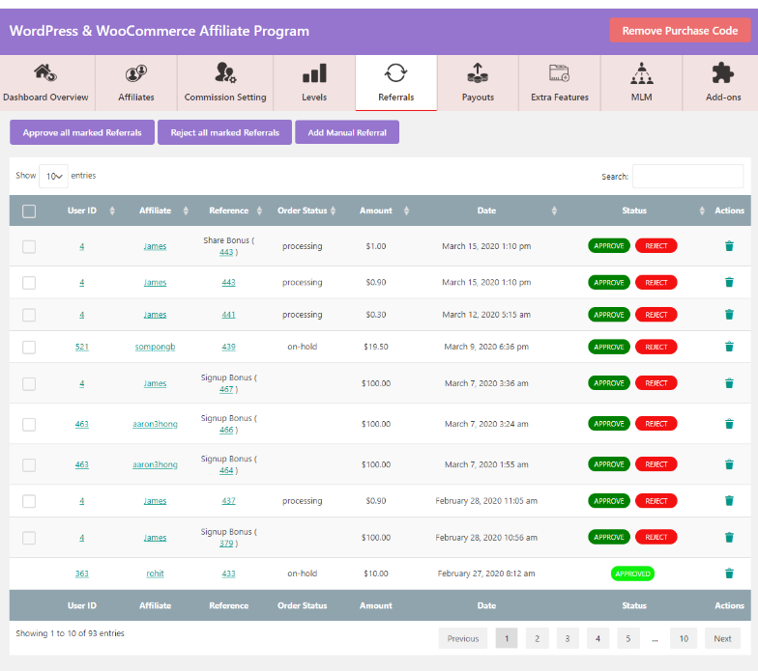This screenshot has width=758, height=671.
Task: Delete the Signup Bonus 464 referral
Action: pos(729,464)
